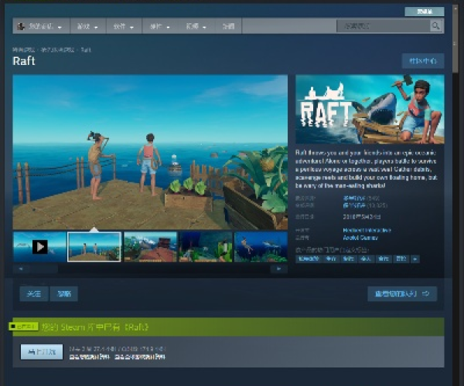
Task: Expand the third store nav dropdown menu
Action: pos(123,26)
